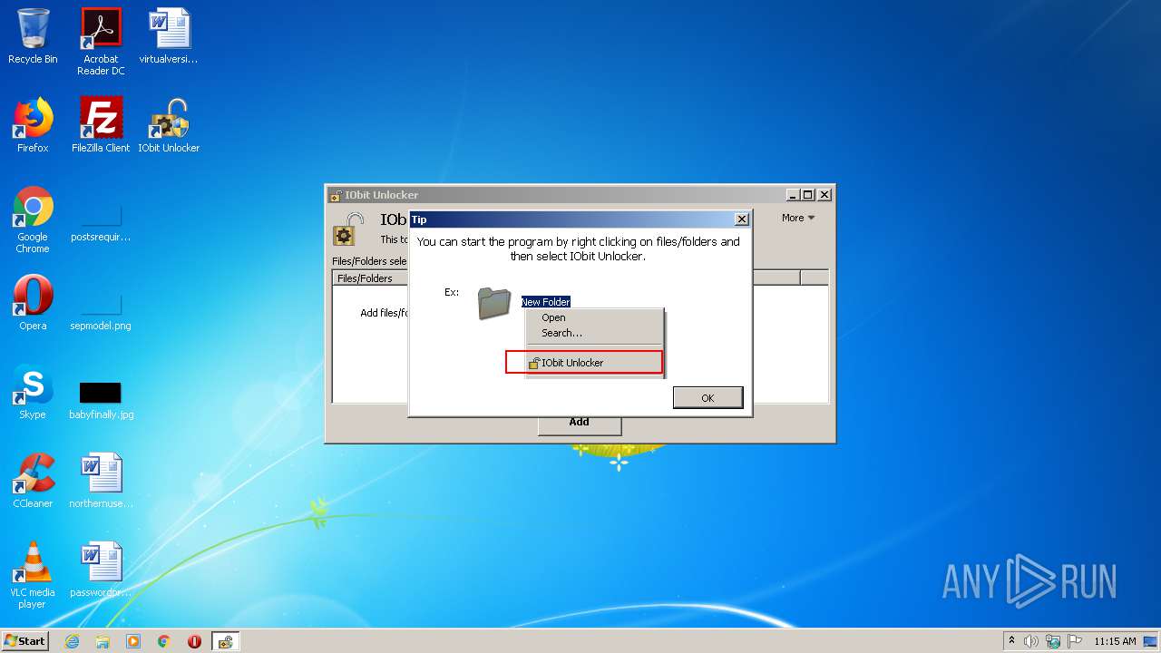1161x653 pixels.
Task: Click the taskbar clock showing 11:15 AM
Action: pyautogui.click(x=1115, y=641)
